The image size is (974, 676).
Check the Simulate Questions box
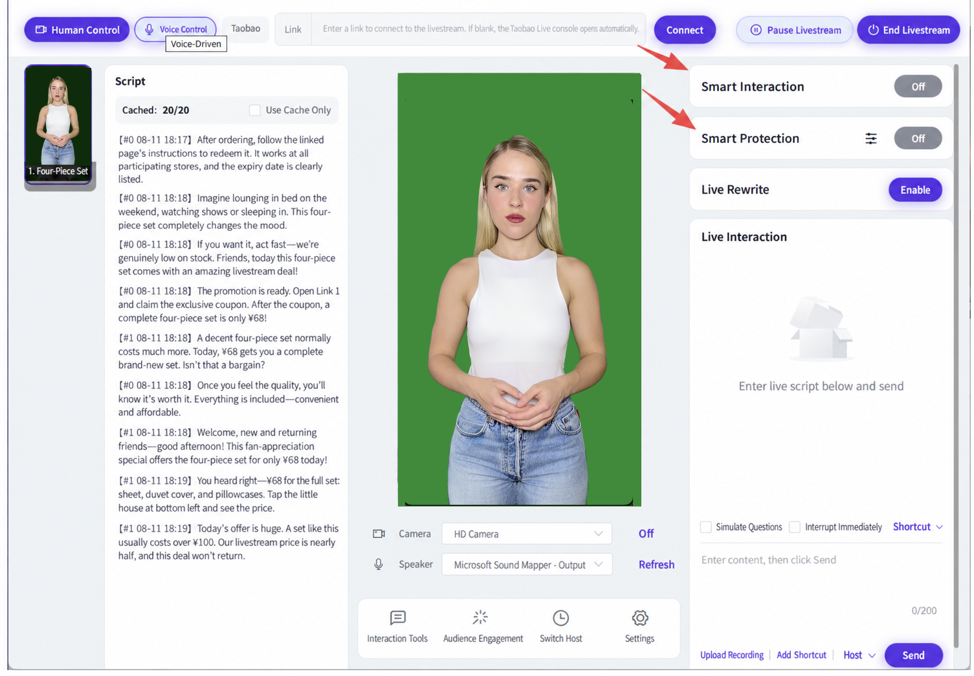(706, 527)
